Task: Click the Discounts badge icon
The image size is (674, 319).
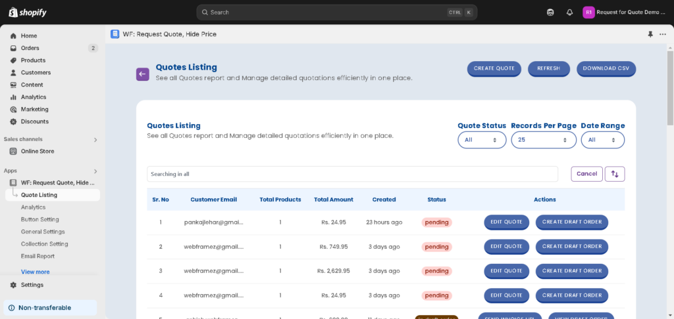Action: pyautogui.click(x=13, y=121)
